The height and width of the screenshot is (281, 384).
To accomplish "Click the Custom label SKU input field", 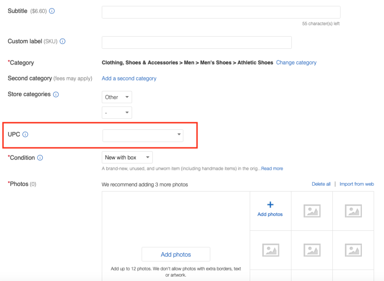I will [x=196, y=42].
